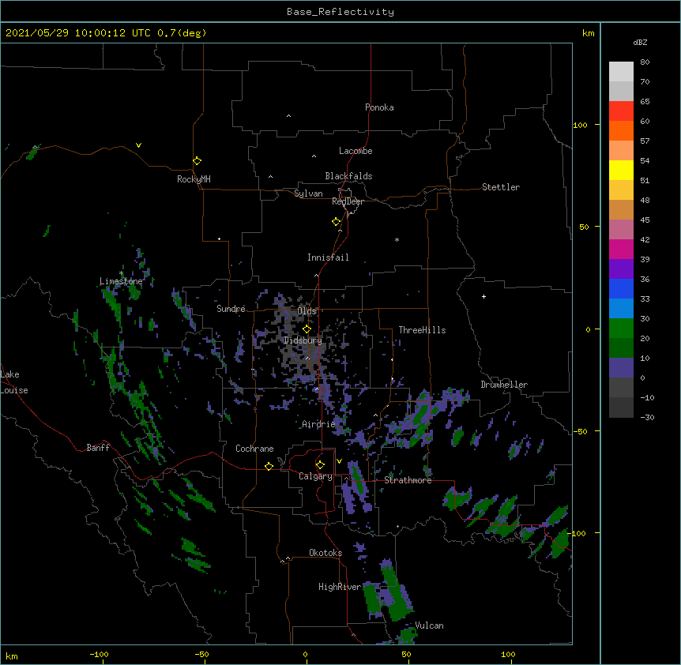The image size is (681, 665).
Task: Click the Sylvan label
Action: point(308,193)
